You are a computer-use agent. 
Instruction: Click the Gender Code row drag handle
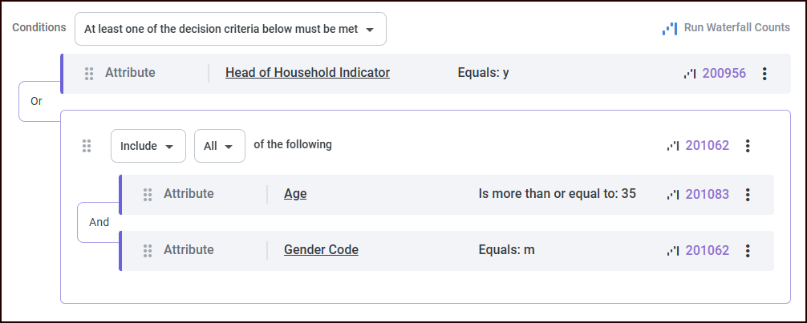(x=148, y=251)
